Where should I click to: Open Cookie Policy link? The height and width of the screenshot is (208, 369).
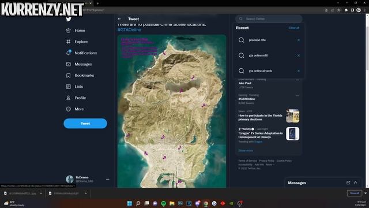pyautogui.click(x=284, y=161)
